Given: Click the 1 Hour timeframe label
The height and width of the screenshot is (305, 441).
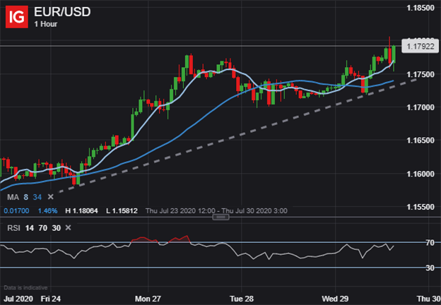Looking at the screenshot, I should click(45, 24).
